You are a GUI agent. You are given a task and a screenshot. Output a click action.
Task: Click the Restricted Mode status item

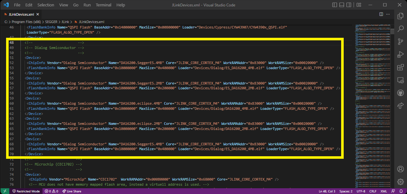tap(26, 191)
